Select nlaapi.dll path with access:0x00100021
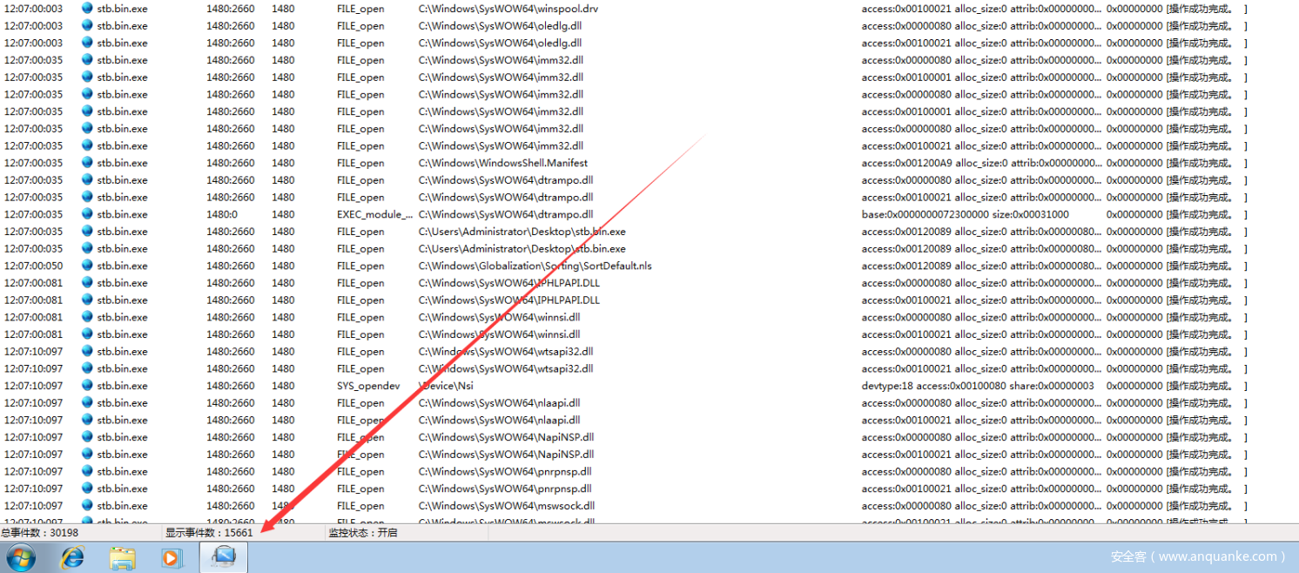Viewport: 1299px width, 573px height. 499,420
